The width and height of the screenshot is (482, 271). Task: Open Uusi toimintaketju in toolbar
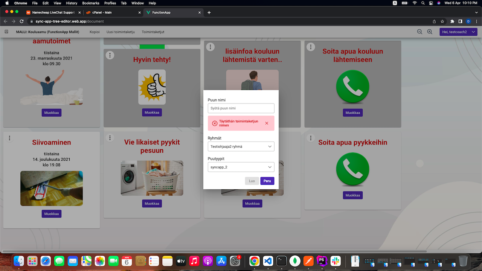[x=120, y=32]
